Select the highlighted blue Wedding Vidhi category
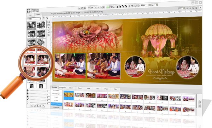The image size is (212, 128). click(x=56, y=104)
